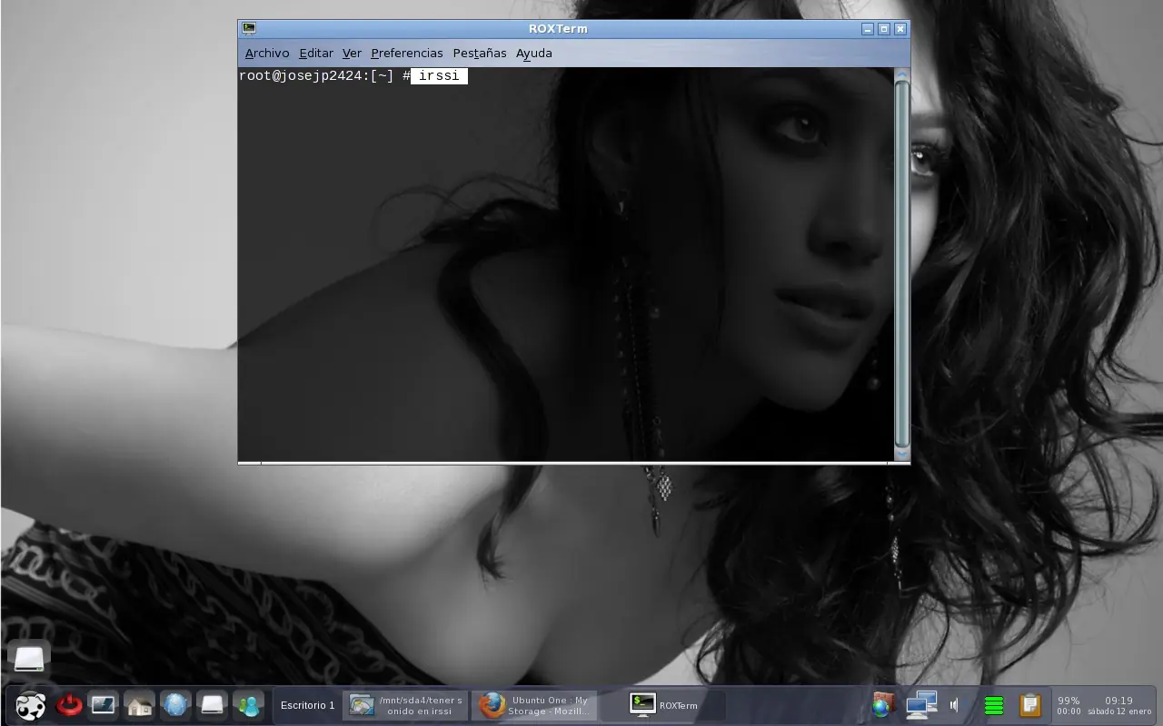Open the firewall tray icon with globe
This screenshot has height=726, width=1163.
coord(883,705)
